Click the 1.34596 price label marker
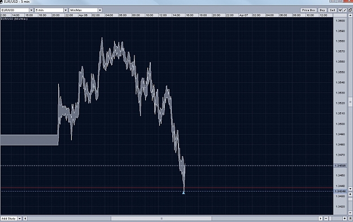The width and height of the screenshot is (353, 222). tap(340, 166)
